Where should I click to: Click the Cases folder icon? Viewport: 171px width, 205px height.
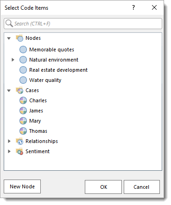pyautogui.click(x=19, y=90)
